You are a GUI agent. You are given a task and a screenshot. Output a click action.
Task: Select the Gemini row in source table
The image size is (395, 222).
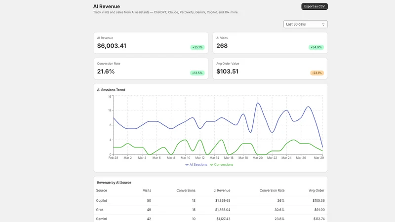[210, 219]
